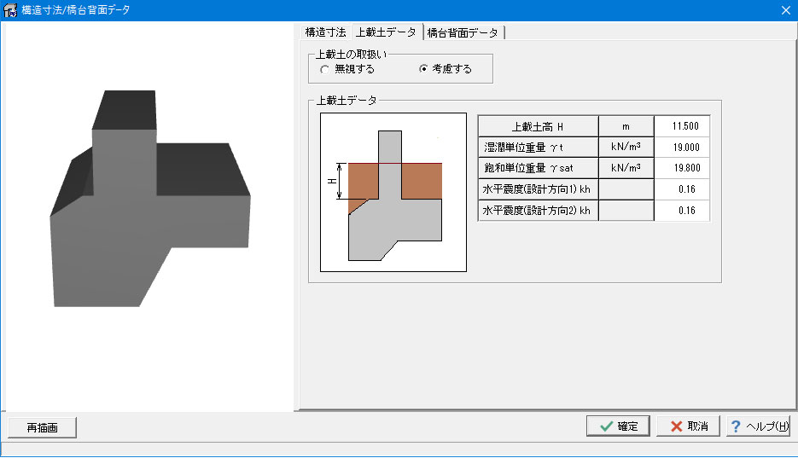Click the kN/m³ unit cell for 湿潤単位重量
This screenshot has width=798, height=458.
tap(626, 148)
